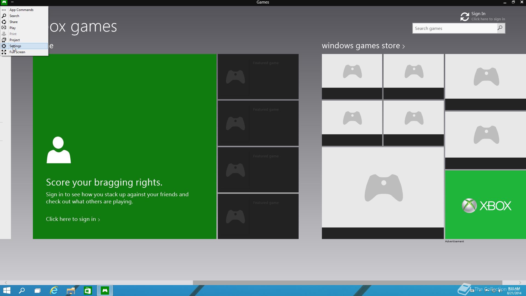Open the second-row left store game tile
Screen dimensions: 526x296
click(x=352, y=123)
